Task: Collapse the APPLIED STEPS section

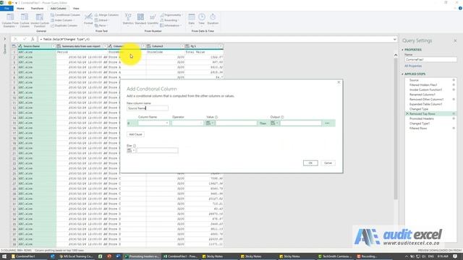Action: click(403, 74)
